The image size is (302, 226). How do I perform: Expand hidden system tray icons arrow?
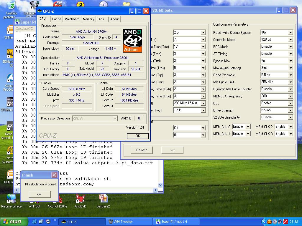(264, 222)
